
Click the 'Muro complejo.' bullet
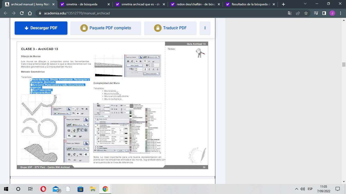113,99
